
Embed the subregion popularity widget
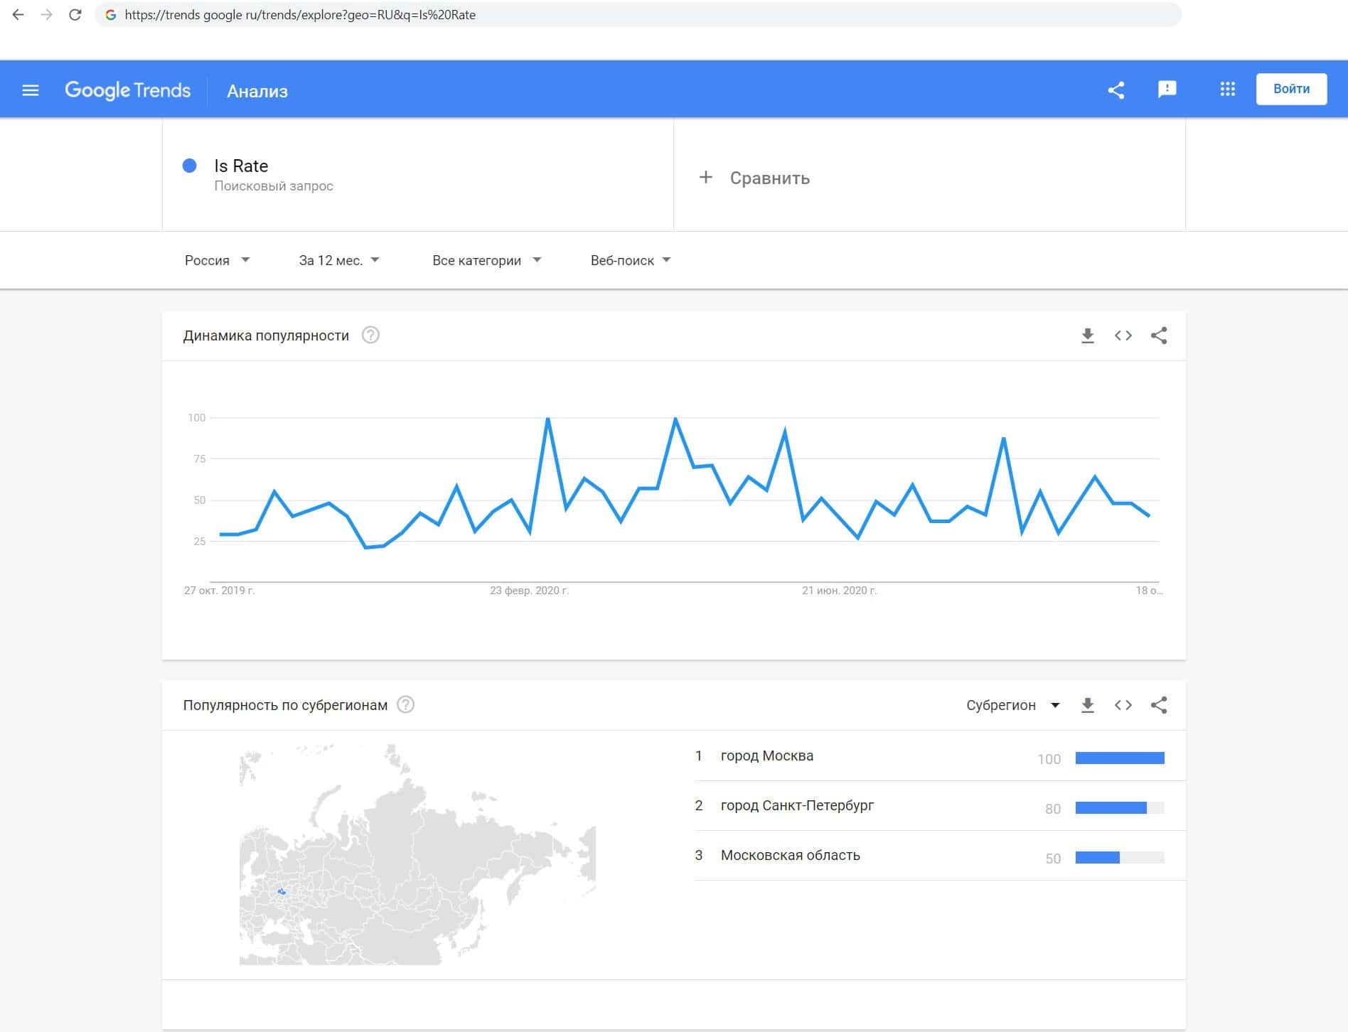pyautogui.click(x=1123, y=705)
